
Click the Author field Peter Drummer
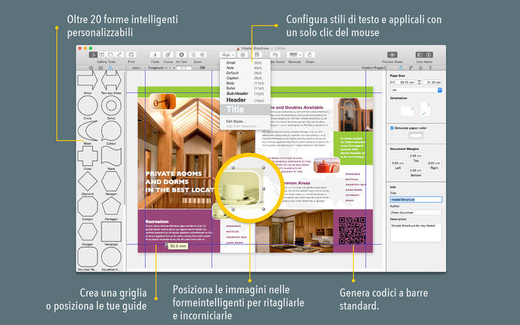[416, 213]
